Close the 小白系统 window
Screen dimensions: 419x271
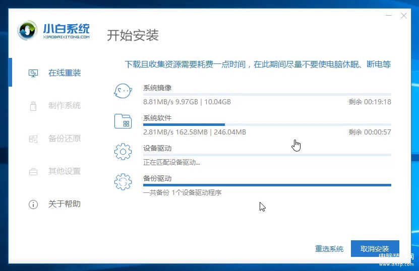tap(404, 16)
